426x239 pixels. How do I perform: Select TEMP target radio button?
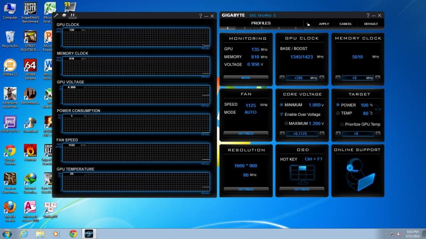tap(338, 113)
